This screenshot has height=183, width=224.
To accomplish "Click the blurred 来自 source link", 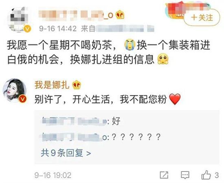I will pos(118,29).
